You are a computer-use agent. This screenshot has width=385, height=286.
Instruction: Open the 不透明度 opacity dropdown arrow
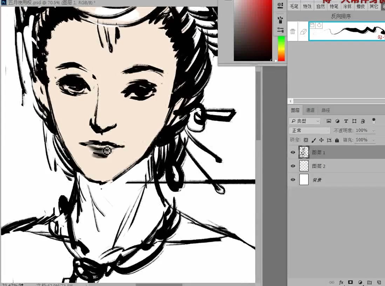373,131
